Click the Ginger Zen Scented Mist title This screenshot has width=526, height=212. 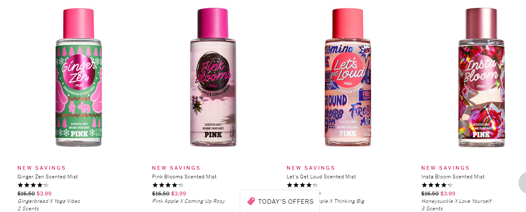tap(48, 176)
